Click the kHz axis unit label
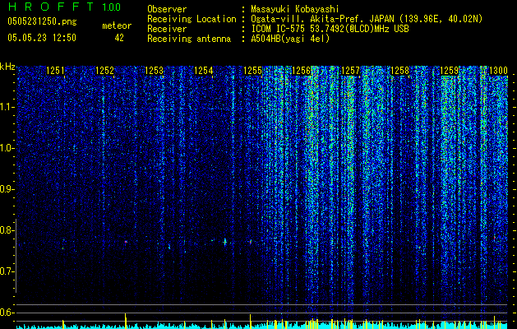 [x=7, y=67]
